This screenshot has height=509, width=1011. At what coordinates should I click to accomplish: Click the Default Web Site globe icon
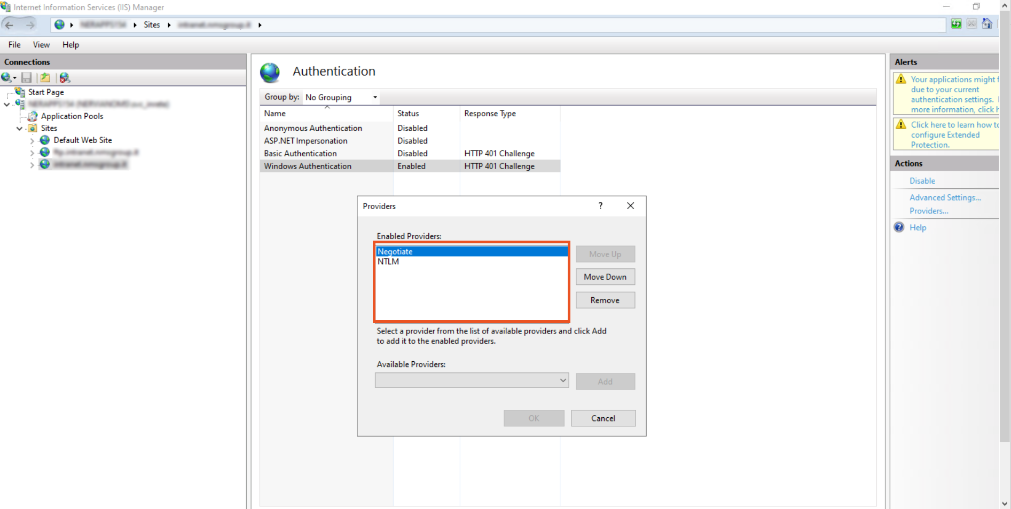45,140
